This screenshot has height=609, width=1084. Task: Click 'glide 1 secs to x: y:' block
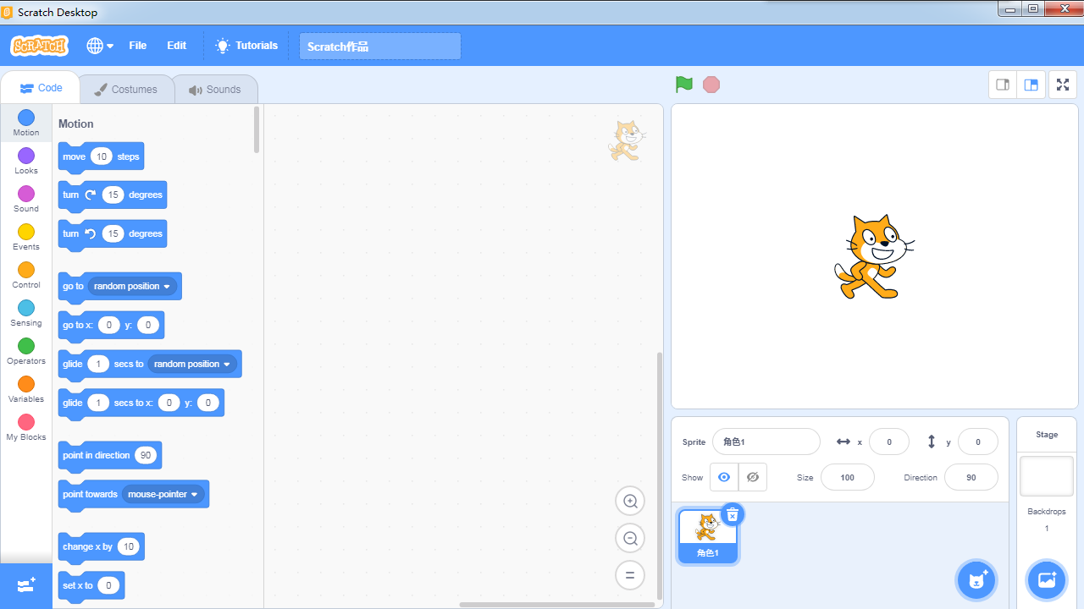[141, 403]
